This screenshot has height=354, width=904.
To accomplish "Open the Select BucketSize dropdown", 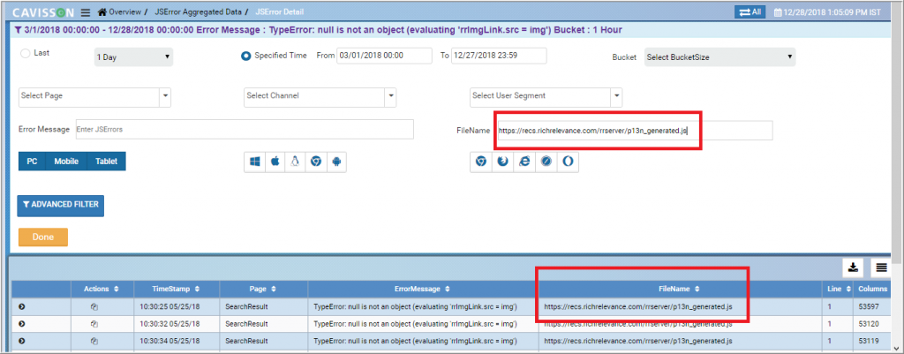I will tap(719, 57).
